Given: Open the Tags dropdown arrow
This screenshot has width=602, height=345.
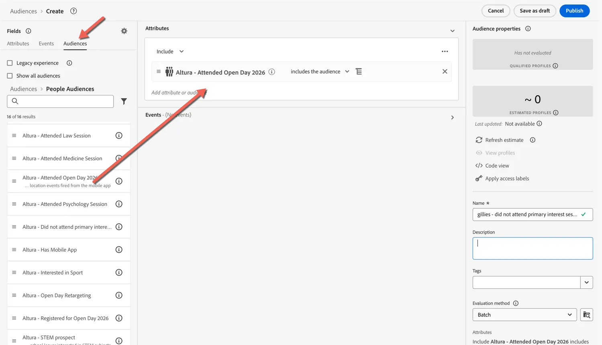Looking at the screenshot, I should (x=586, y=282).
